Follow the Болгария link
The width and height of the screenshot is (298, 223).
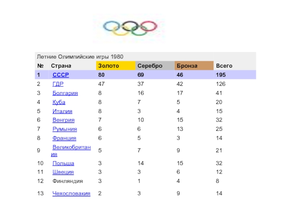coord(65,93)
